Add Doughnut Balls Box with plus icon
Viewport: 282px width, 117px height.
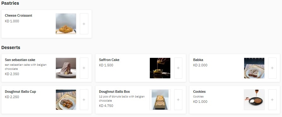[x=178, y=100]
